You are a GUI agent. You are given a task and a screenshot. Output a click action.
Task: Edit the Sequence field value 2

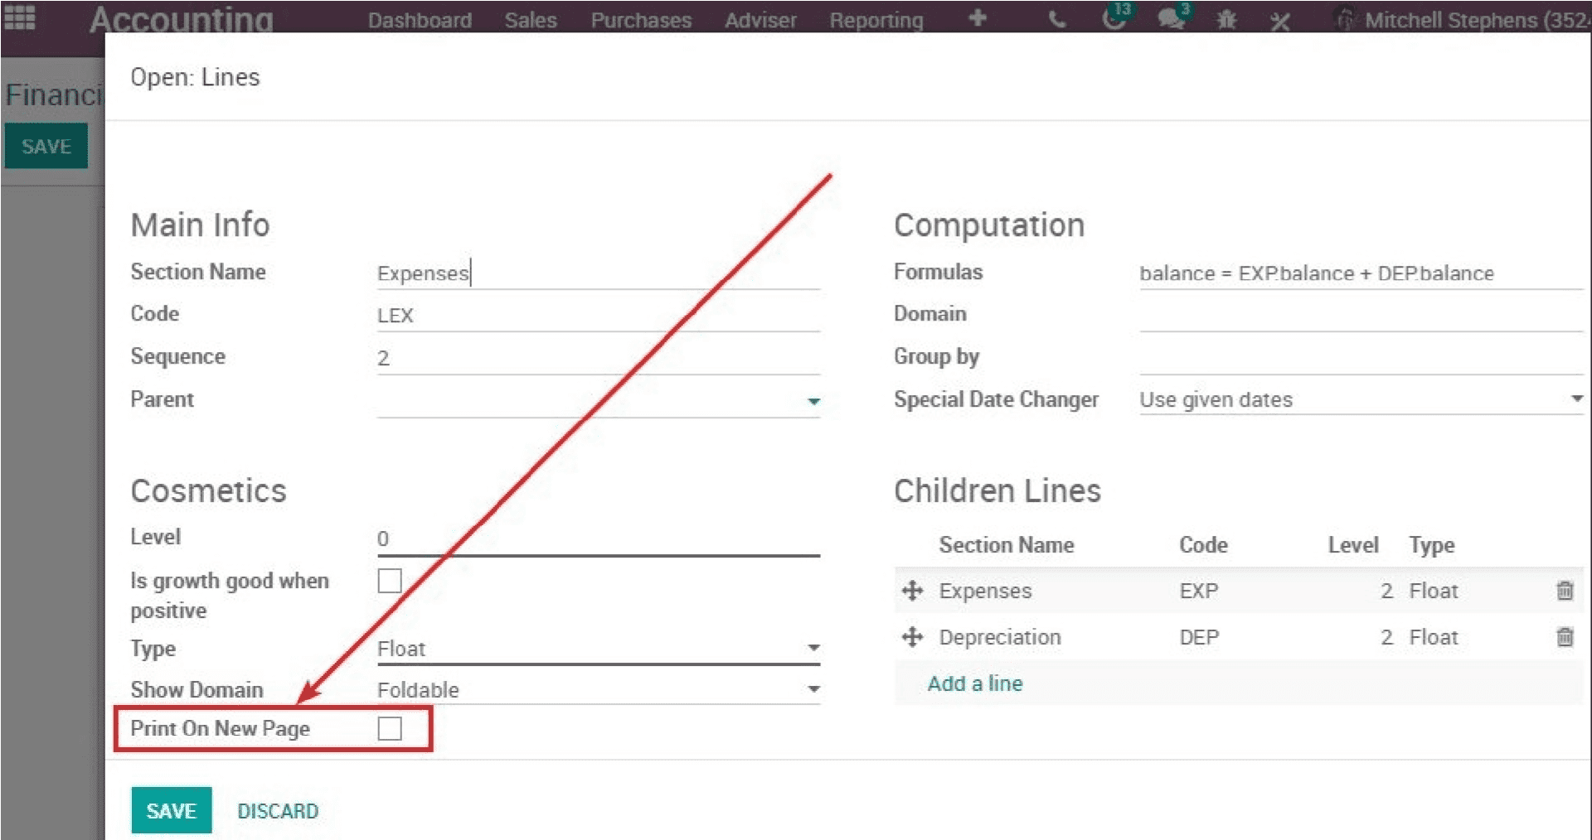click(x=599, y=359)
